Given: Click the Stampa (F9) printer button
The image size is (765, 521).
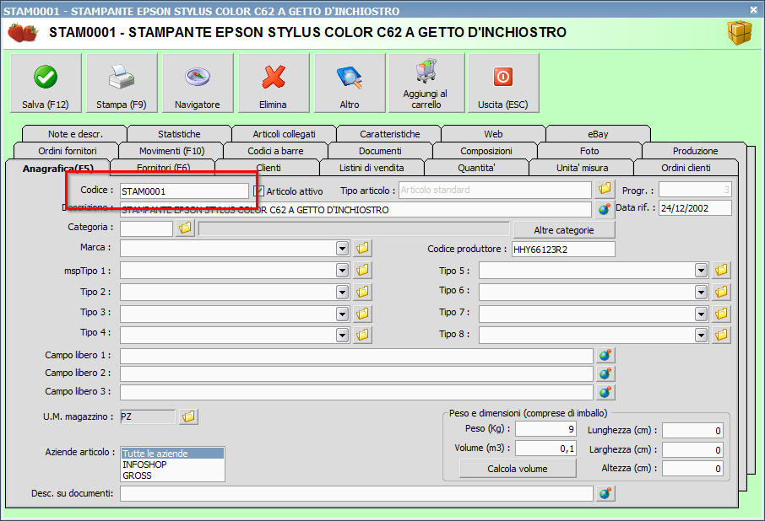Looking at the screenshot, I should click(x=122, y=83).
